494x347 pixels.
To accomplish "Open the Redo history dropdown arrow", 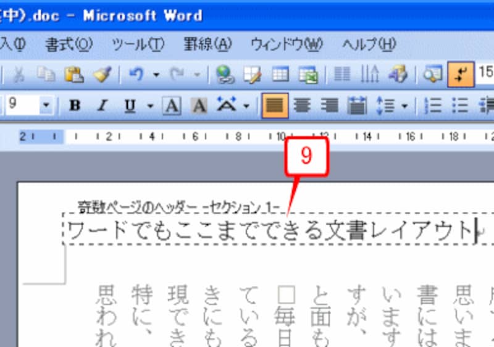I will point(197,75).
